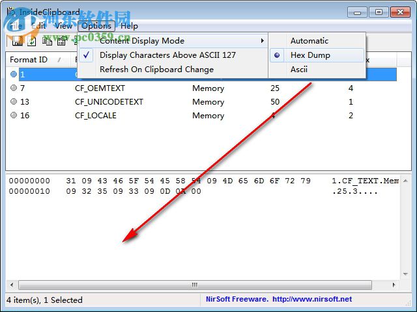Open the File menu
This screenshot has height=312, width=417.
click(x=16, y=26)
